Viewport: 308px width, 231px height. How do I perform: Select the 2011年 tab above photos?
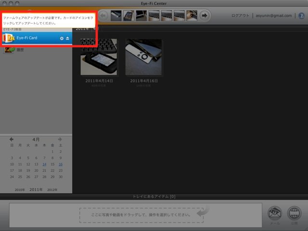[82, 29]
